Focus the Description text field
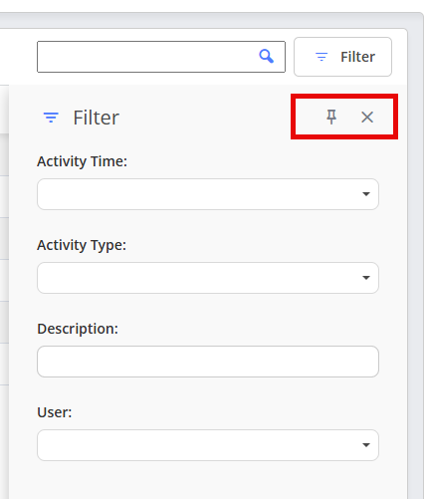Viewport: 427px width, 499px height. (208, 362)
